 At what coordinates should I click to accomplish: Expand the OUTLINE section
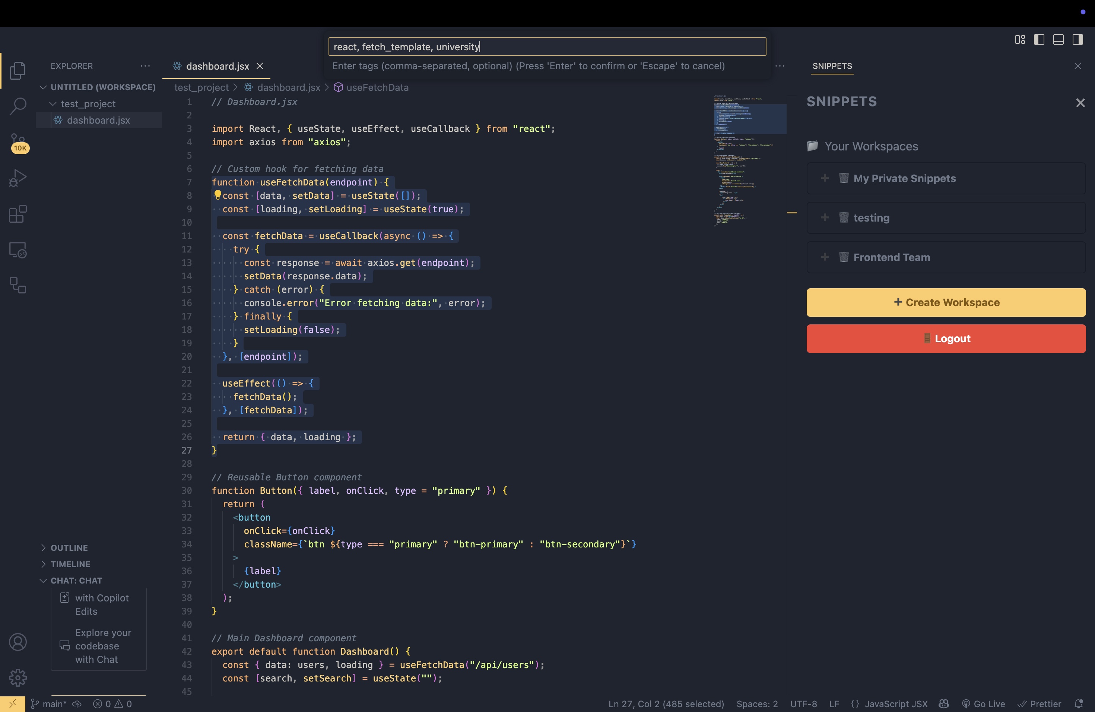click(69, 547)
